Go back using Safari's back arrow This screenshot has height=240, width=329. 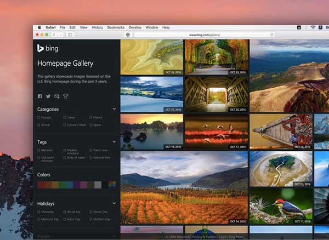(x=54, y=35)
